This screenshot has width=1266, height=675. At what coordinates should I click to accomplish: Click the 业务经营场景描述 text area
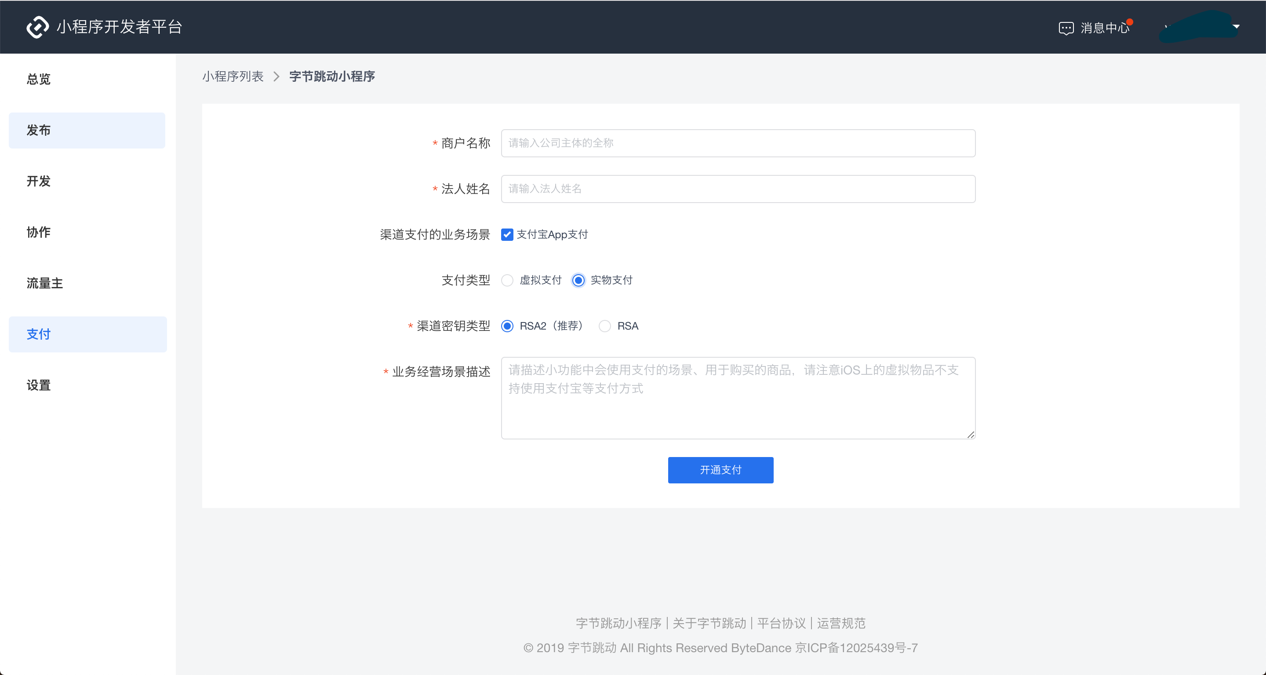(x=738, y=398)
